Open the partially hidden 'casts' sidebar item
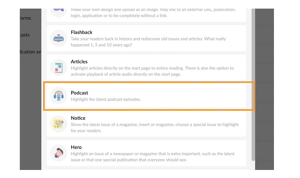300x178 pixels. [25, 35]
